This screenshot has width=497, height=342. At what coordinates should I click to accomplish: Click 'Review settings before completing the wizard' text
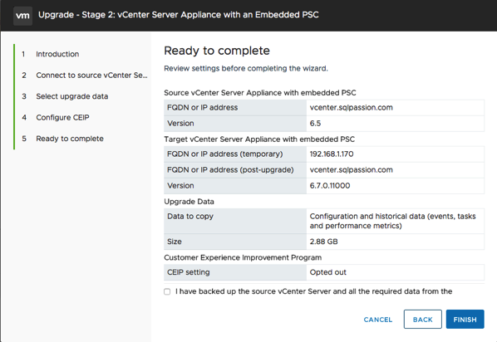pyautogui.click(x=246, y=68)
